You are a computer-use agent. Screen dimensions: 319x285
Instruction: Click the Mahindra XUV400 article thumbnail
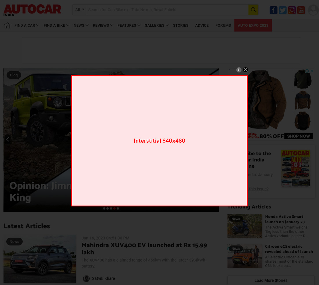pos(40,259)
